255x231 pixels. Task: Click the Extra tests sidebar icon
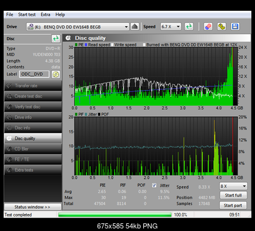click(x=9, y=170)
